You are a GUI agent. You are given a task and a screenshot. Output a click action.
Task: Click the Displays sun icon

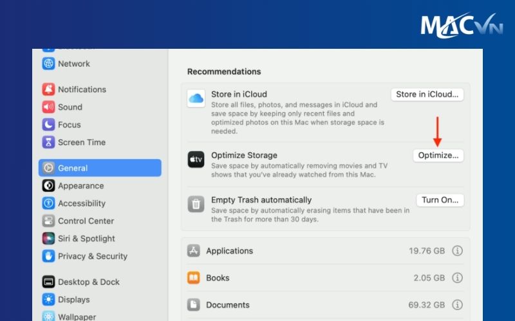point(48,299)
